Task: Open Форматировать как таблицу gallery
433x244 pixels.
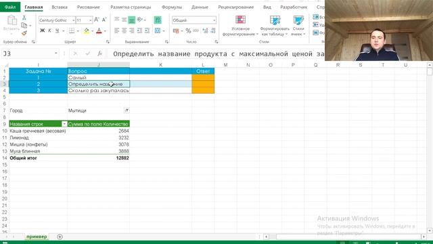Action: 275,26
